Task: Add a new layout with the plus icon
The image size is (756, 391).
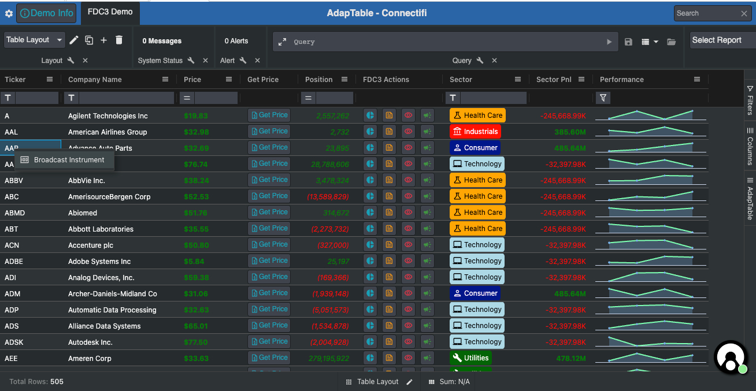Action: pyautogui.click(x=103, y=40)
